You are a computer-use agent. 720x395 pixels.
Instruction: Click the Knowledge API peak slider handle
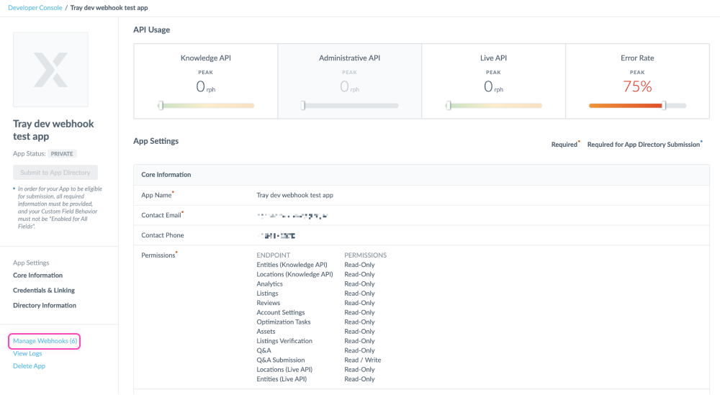tap(161, 106)
